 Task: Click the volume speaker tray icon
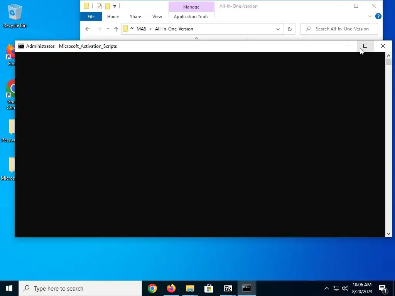click(345, 288)
